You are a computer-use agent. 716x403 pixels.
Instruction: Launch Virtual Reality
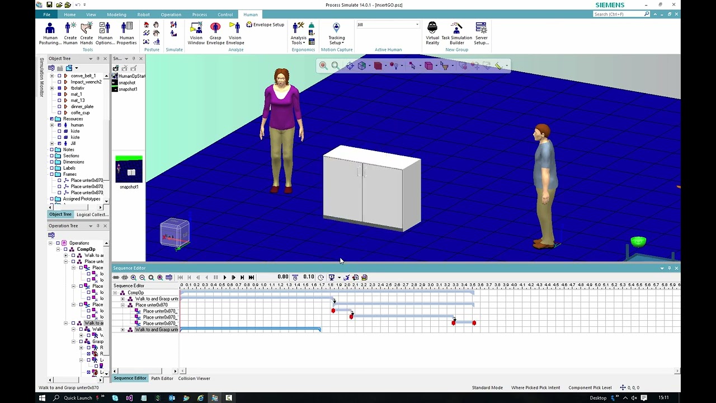point(432,34)
